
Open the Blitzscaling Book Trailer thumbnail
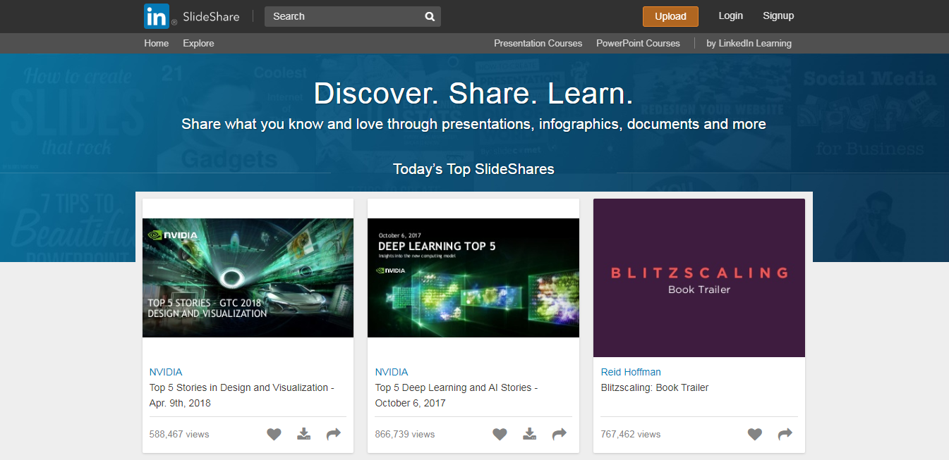(x=699, y=278)
